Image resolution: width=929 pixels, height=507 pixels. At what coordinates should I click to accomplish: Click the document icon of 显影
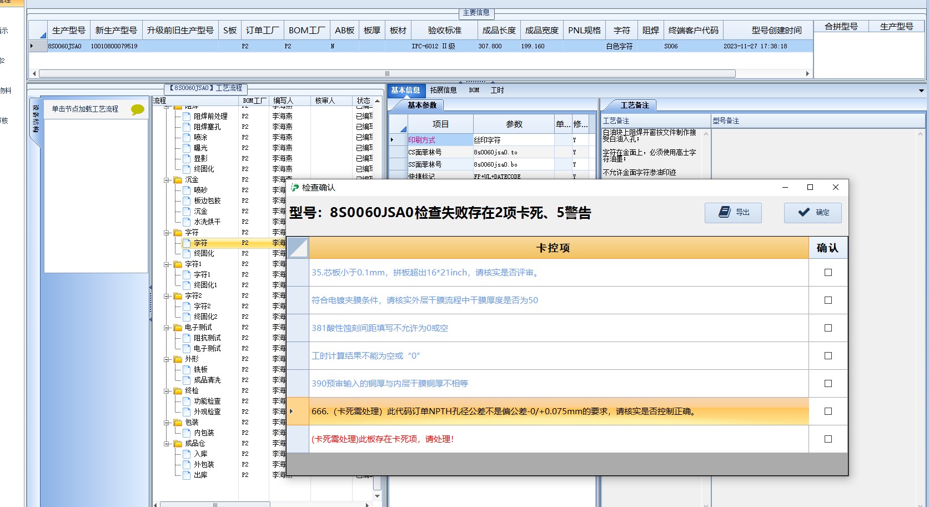tap(187, 159)
